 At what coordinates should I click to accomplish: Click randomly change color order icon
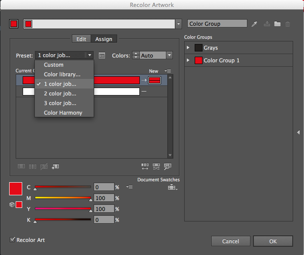point(145,167)
